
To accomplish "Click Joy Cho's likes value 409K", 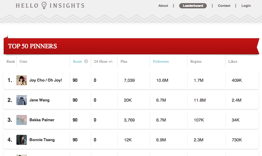I will (236, 80).
